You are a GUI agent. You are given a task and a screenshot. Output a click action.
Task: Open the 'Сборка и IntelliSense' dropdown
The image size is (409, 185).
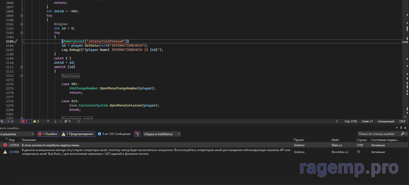(x=162, y=134)
